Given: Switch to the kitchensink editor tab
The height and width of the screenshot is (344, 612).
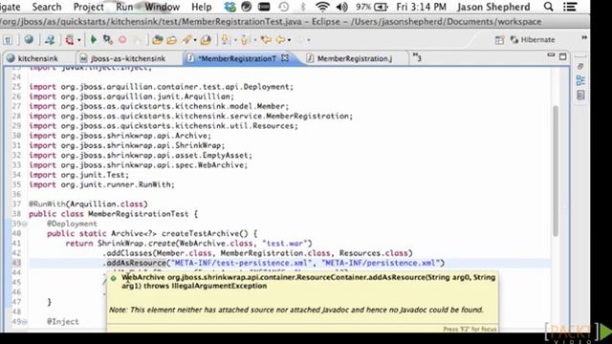Looking at the screenshot, I should (x=37, y=58).
